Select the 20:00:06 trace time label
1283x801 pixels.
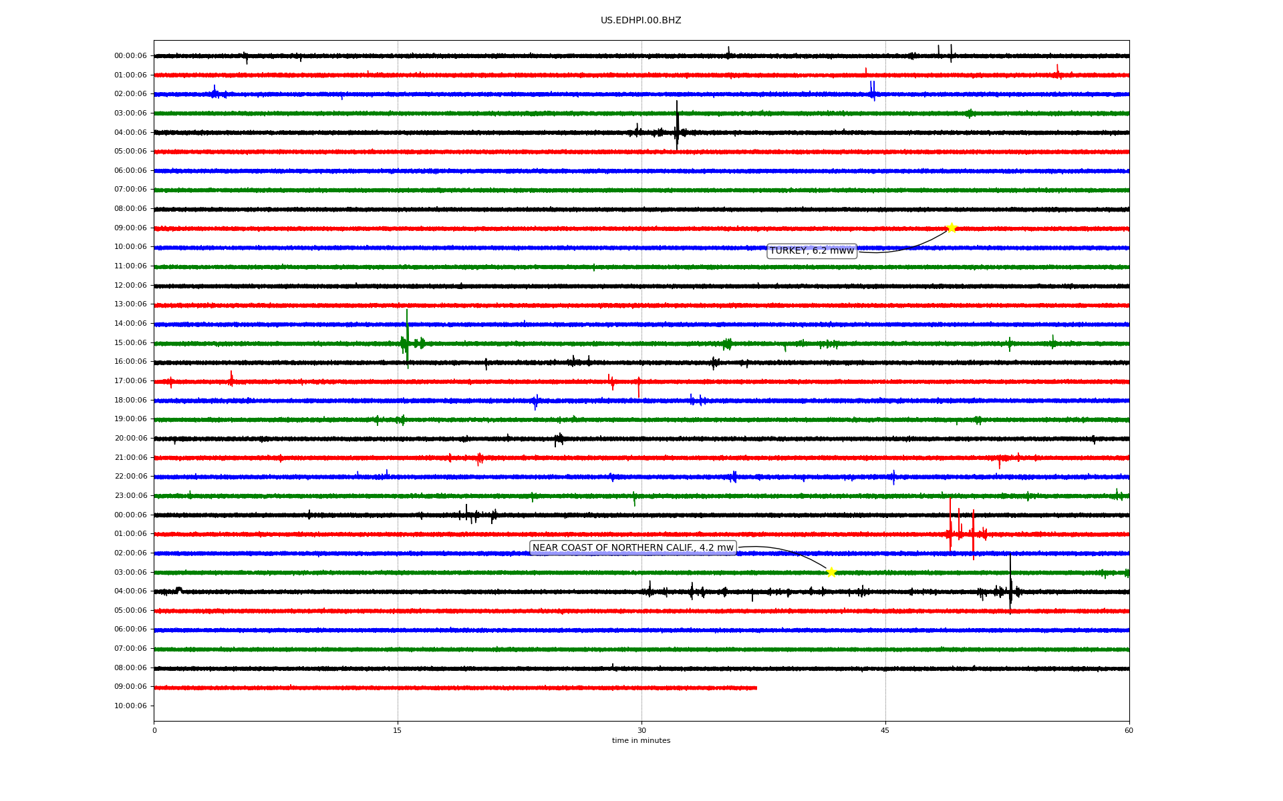[130, 439]
